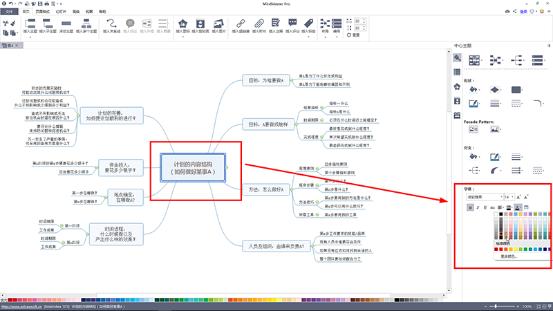Open the text alignment dropdown
This screenshot has width=553, height=311.
coord(500,208)
